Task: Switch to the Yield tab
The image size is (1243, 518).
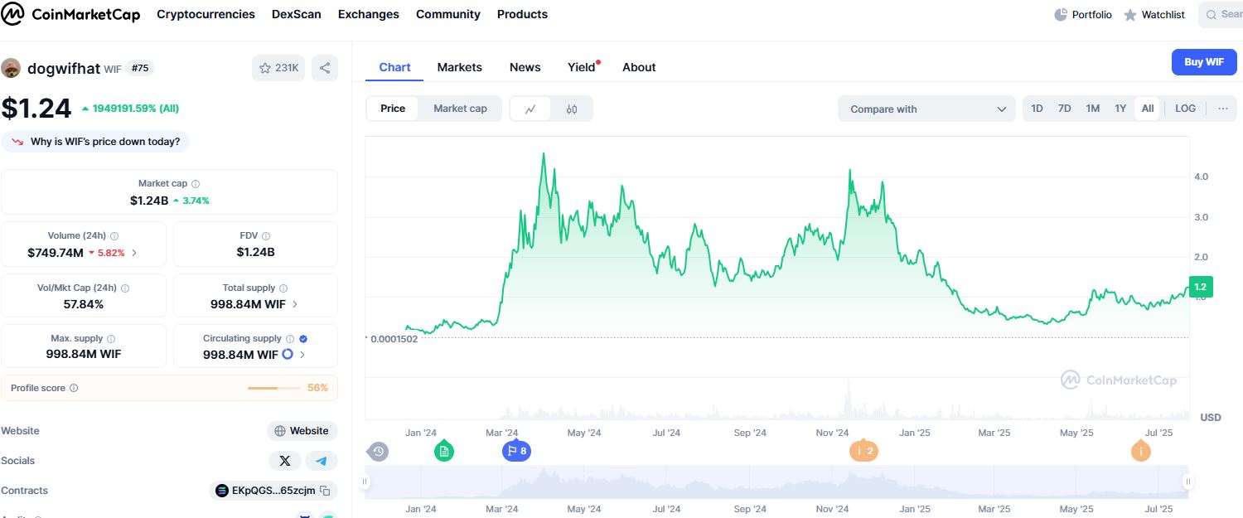Action: (582, 68)
